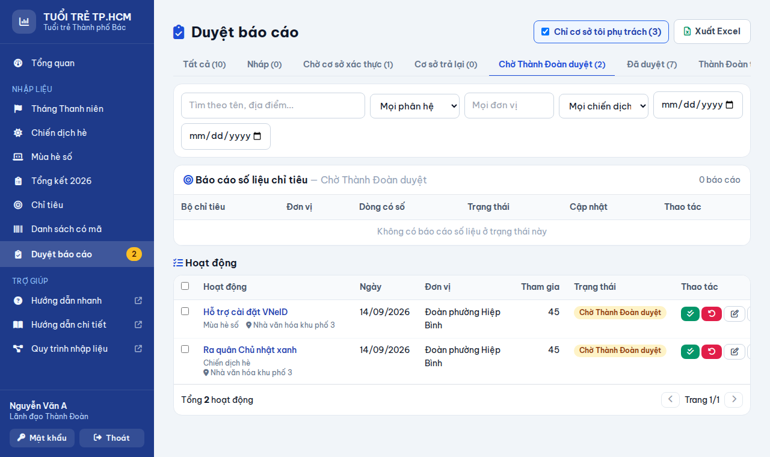Image resolution: width=770 pixels, height=457 pixels.
Task: Select all activities header checkbox
Action: [x=185, y=286]
